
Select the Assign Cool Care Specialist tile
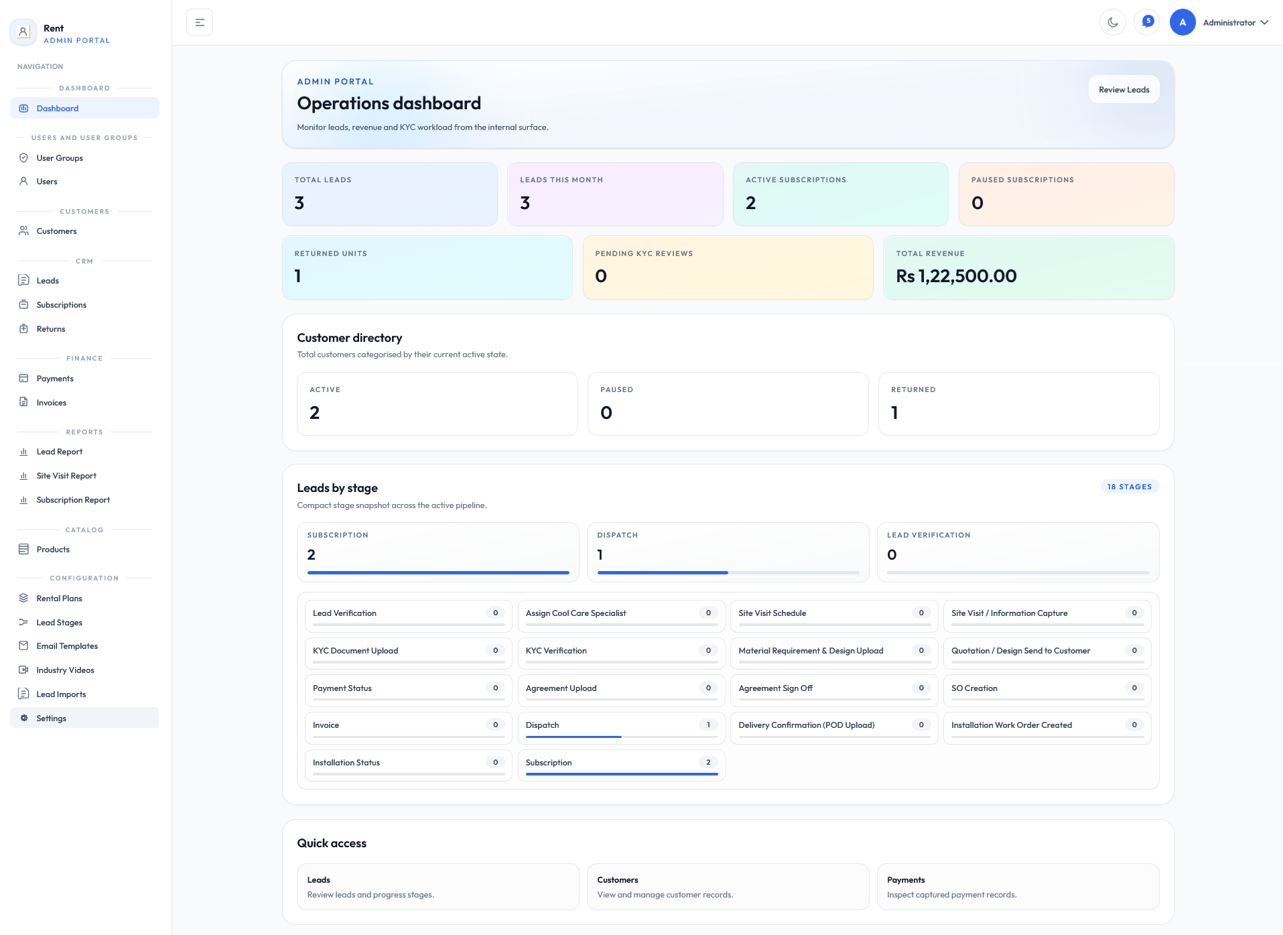tap(621, 615)
